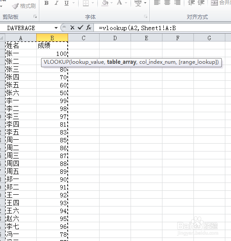The height and width of the screenshot is (241, 231).
Task: Toggle bold formatting
Action: pos(46,3)
